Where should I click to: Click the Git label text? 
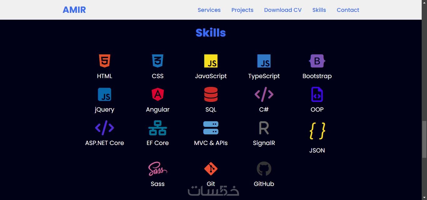pyautogui.click(x=211, y=184)
